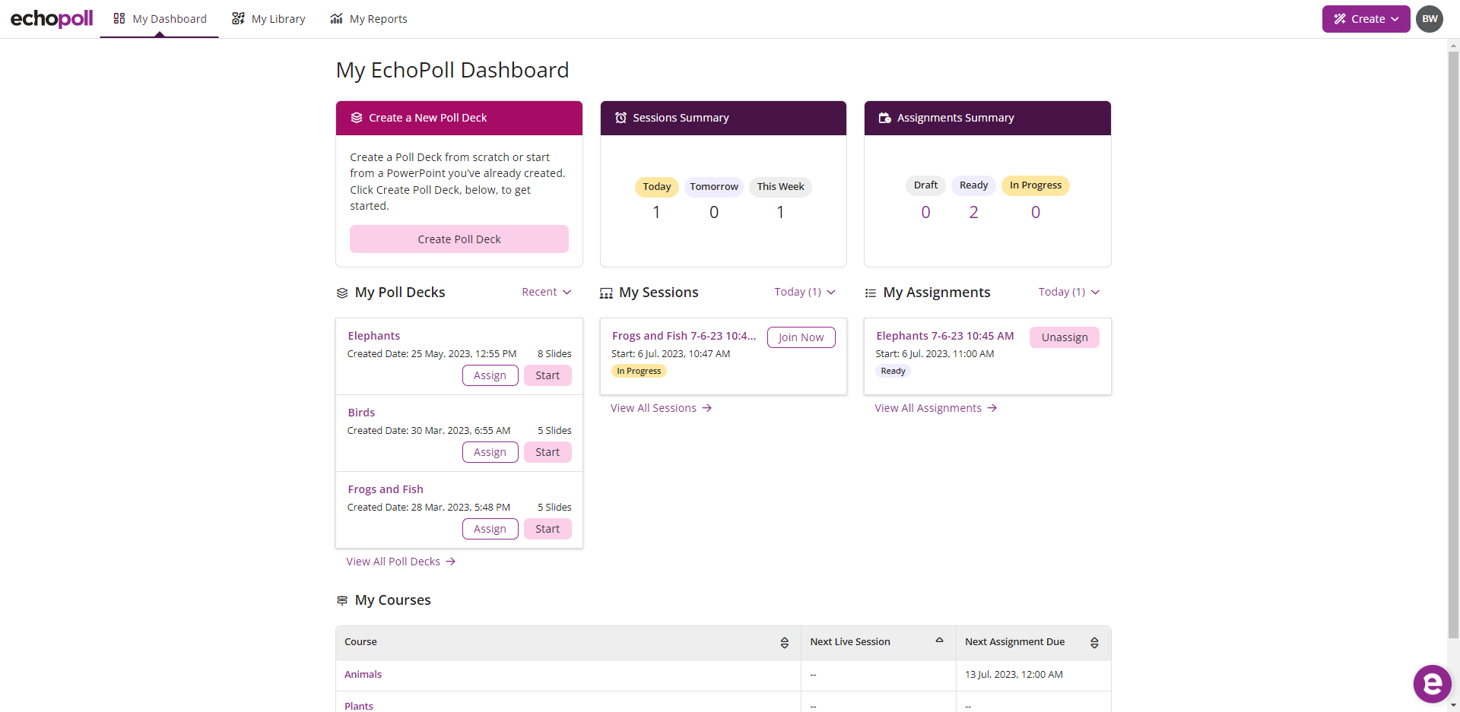Click arrow beside View All Sessions
1460x712 pixels.
point(707,408)
